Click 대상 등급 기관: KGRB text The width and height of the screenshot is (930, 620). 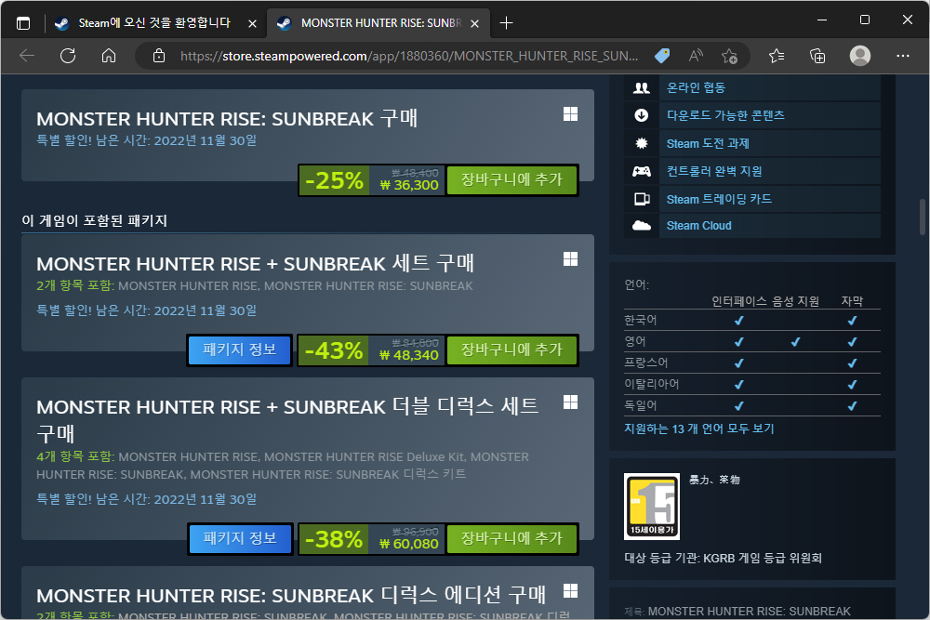point(723,558)
